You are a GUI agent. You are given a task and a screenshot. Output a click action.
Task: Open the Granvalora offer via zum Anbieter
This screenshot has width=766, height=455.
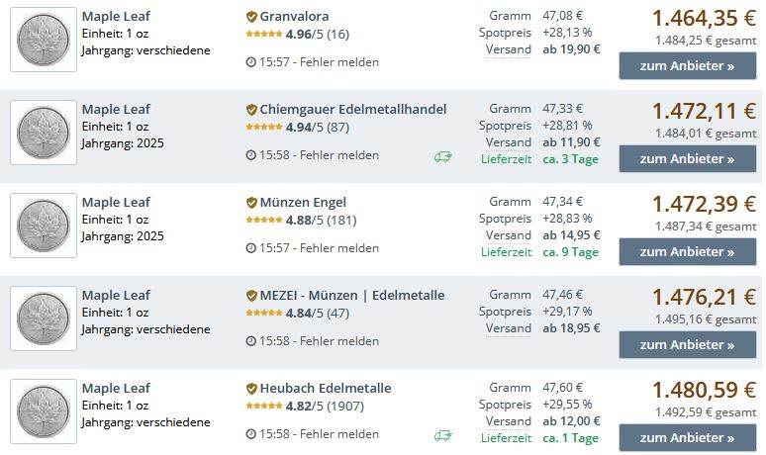[x=687, y=66]
